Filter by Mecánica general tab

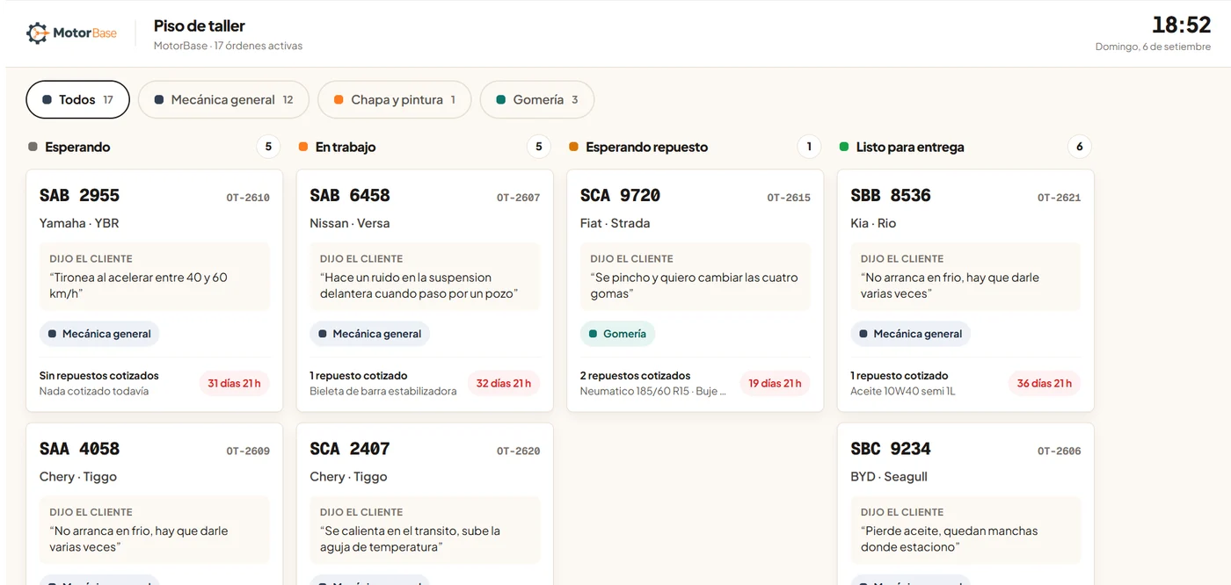(x=223, y=100)
